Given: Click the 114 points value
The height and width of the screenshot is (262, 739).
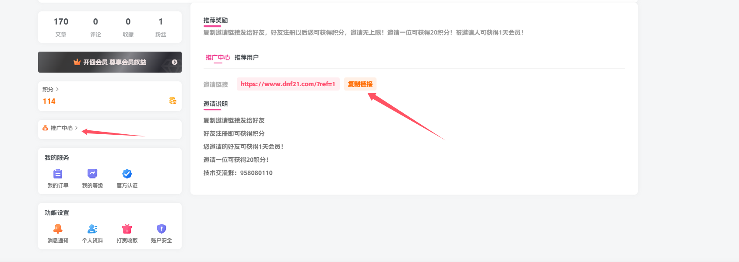Looking at the screenshot, I should 49,101.
